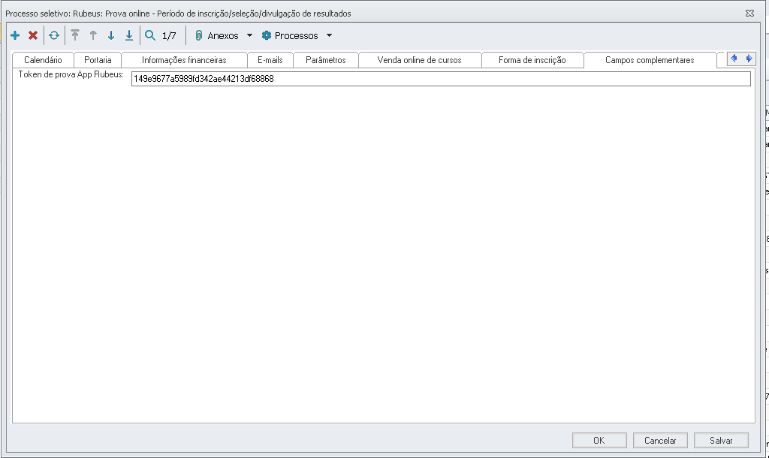Image resolution: width=769 pixels, height=458 pixels.
Task: Open the Informações financeiras tab
Action: (185, 60)
